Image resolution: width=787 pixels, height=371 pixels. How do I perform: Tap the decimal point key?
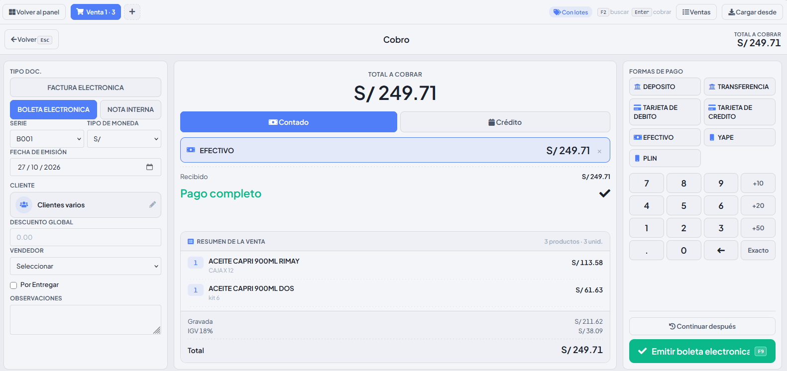[x=647, y=250]
